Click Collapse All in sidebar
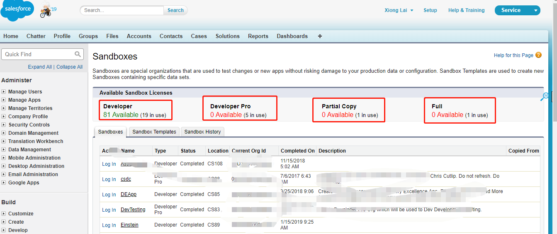The image size is (557, 234). coord(70,67)
